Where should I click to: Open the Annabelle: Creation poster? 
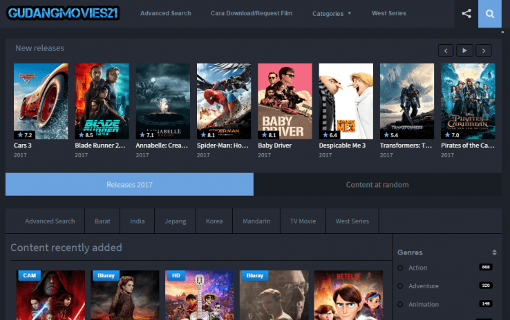coord(163,101)
